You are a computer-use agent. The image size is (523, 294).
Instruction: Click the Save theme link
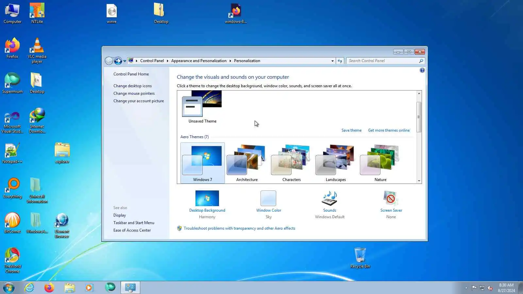[351, 130]
